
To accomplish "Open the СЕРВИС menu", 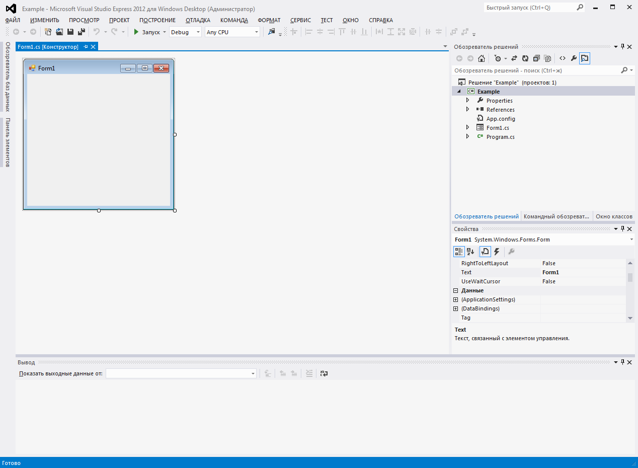I will [300, 20].
